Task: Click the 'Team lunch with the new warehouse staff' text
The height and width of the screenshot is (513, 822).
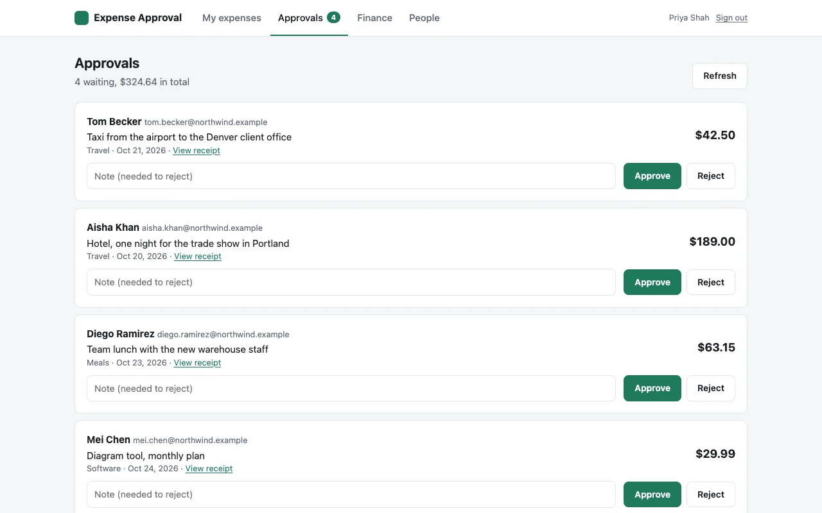Action: coord(178,349)
